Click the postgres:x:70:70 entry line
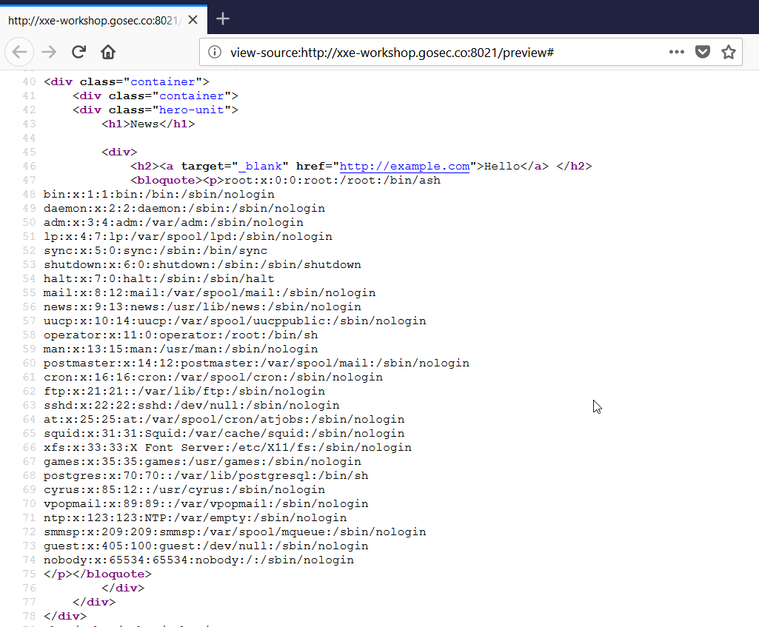This screenshot has width=759, height=627. (x=206, y=476)
